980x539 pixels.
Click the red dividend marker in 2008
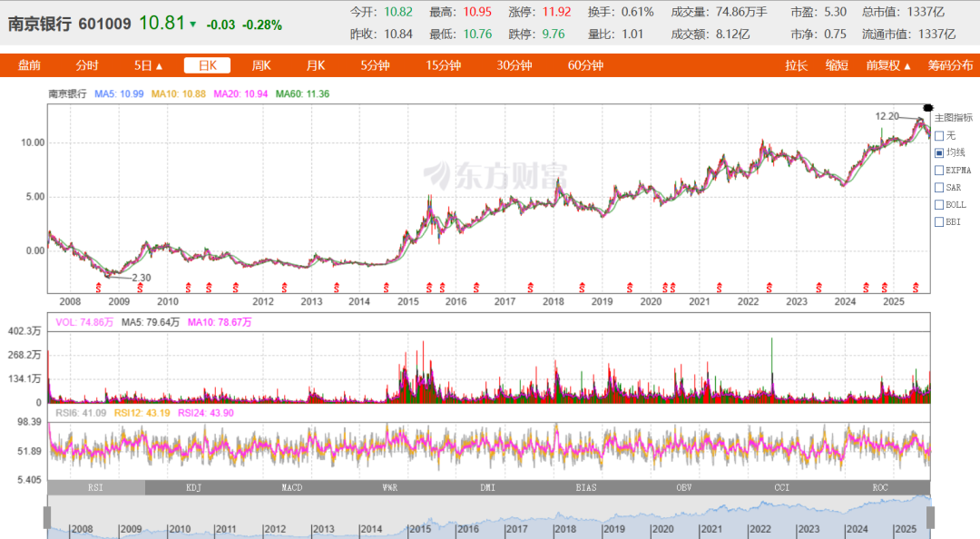pyautogui.click(x=98, y=288)
